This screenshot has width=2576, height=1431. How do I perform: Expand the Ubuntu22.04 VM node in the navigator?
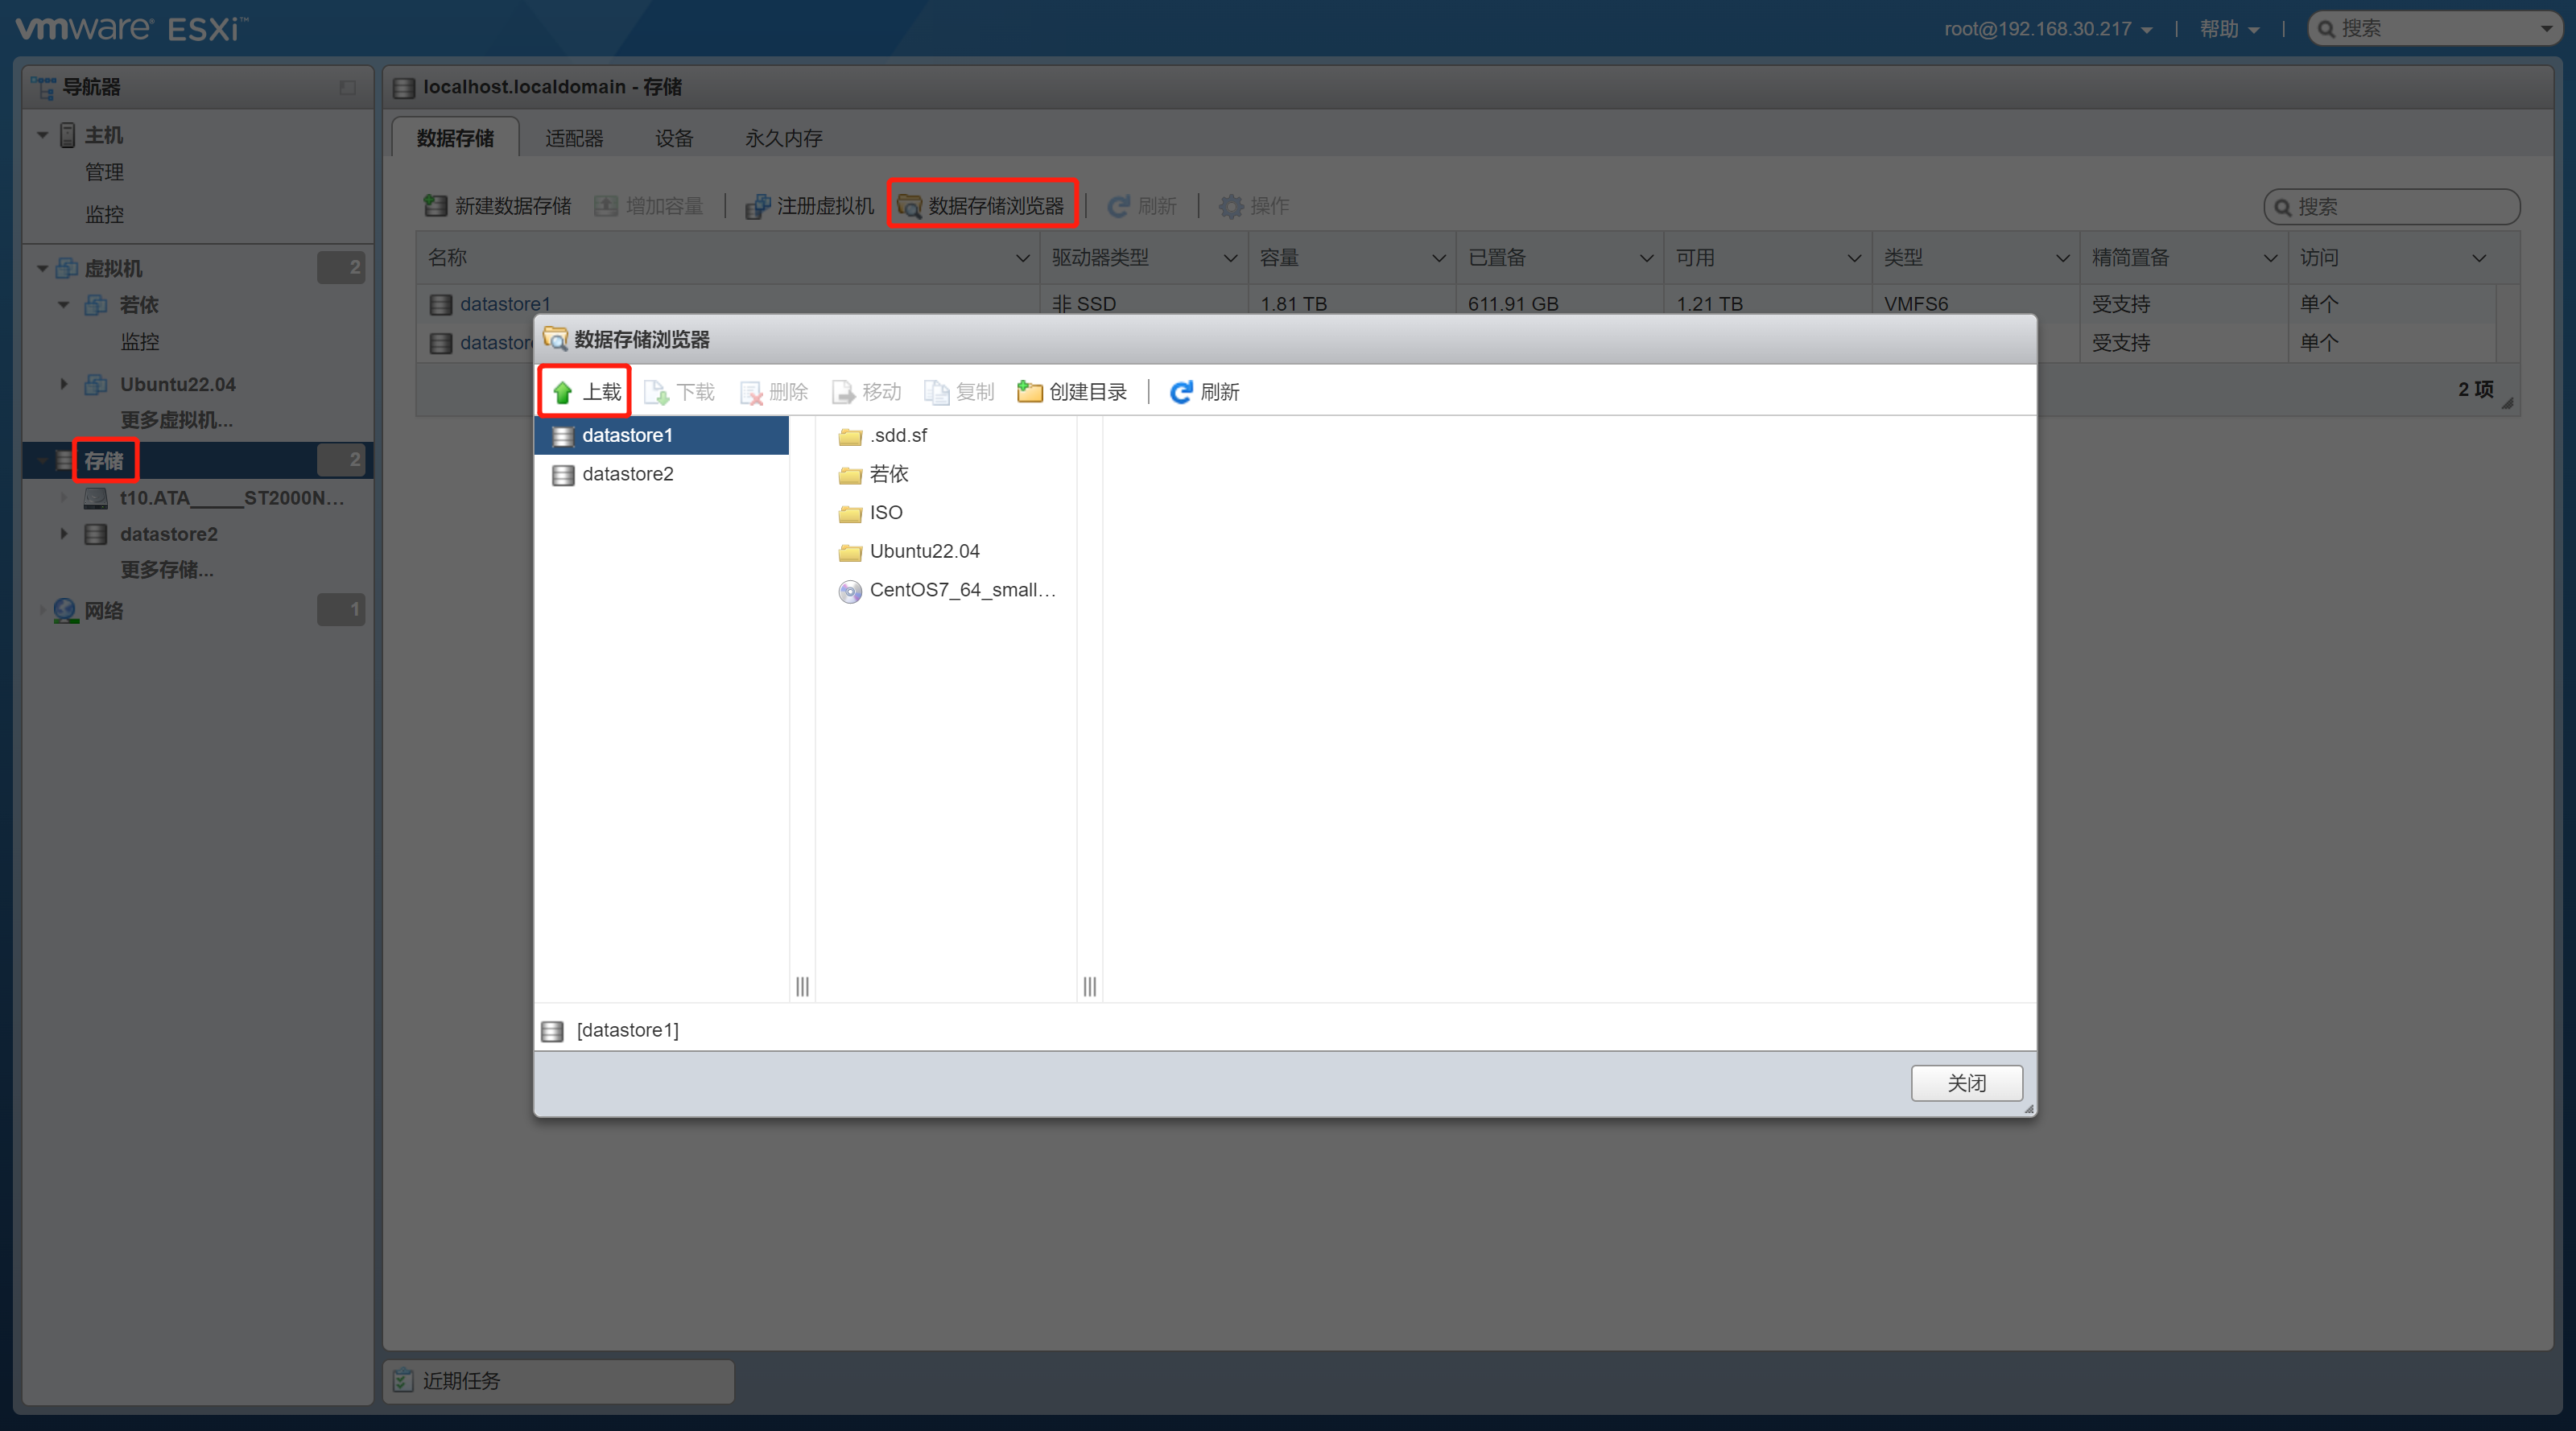(x=64, y=384)
